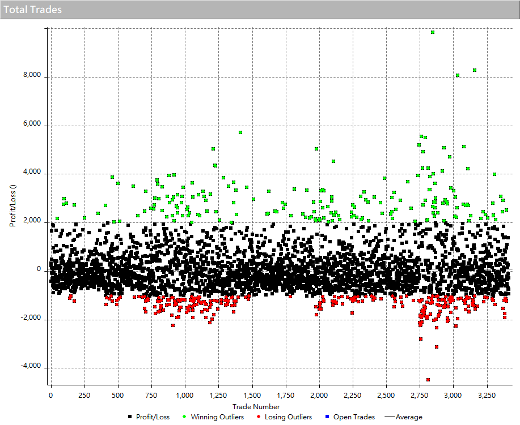Screen dimensions: 520x425
Task: Click the 8,000 y-axis label
Action: point(32,75)
